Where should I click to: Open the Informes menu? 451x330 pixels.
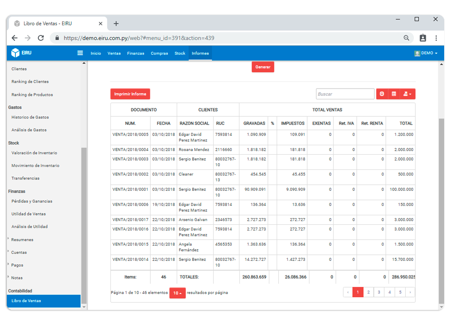(x=200, y=53)
